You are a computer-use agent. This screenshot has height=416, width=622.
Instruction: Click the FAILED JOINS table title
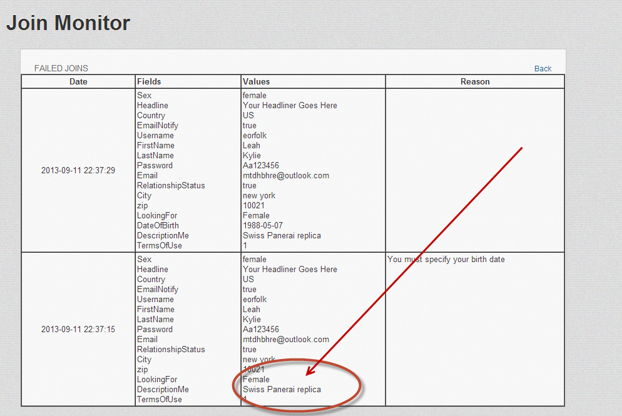click(61, 69)
